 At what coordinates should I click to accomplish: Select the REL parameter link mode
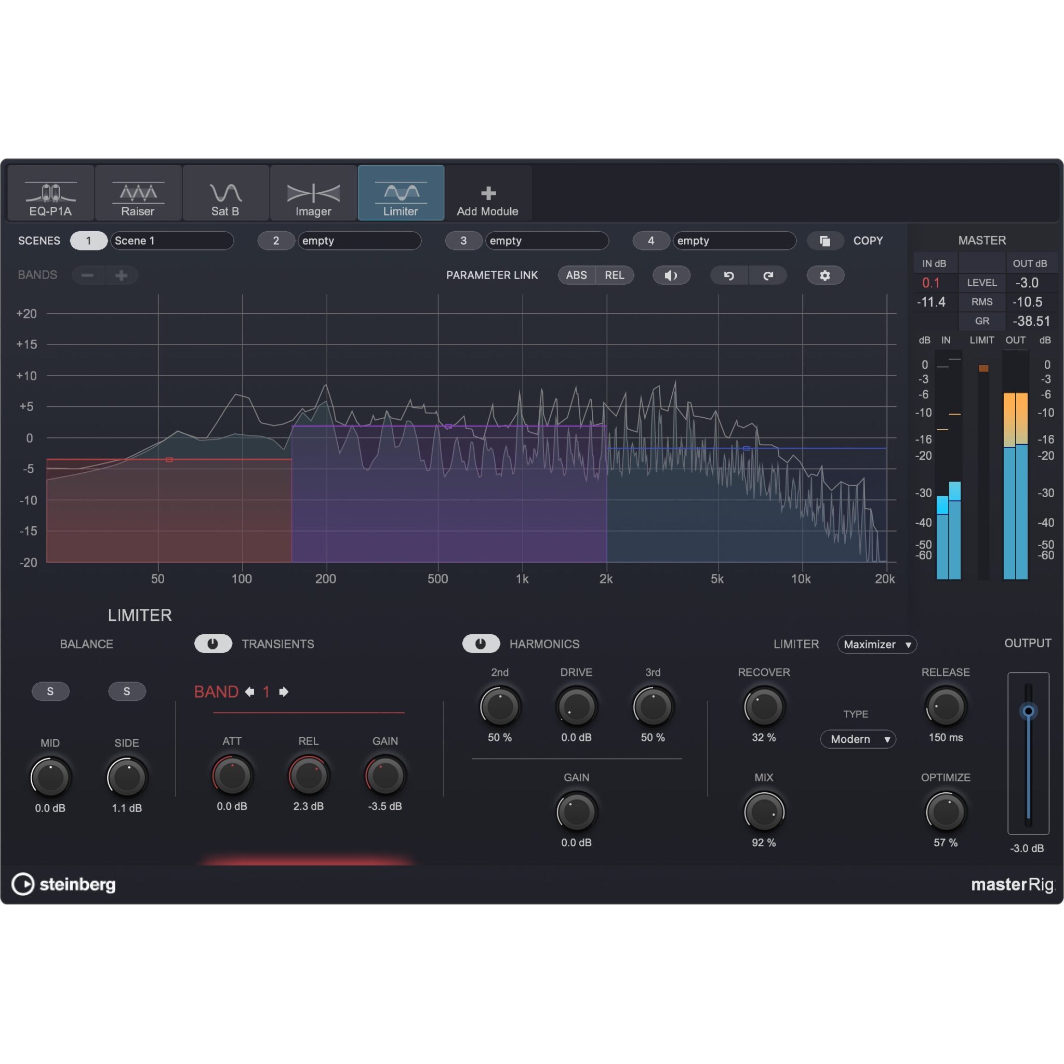tap(615, 275)
